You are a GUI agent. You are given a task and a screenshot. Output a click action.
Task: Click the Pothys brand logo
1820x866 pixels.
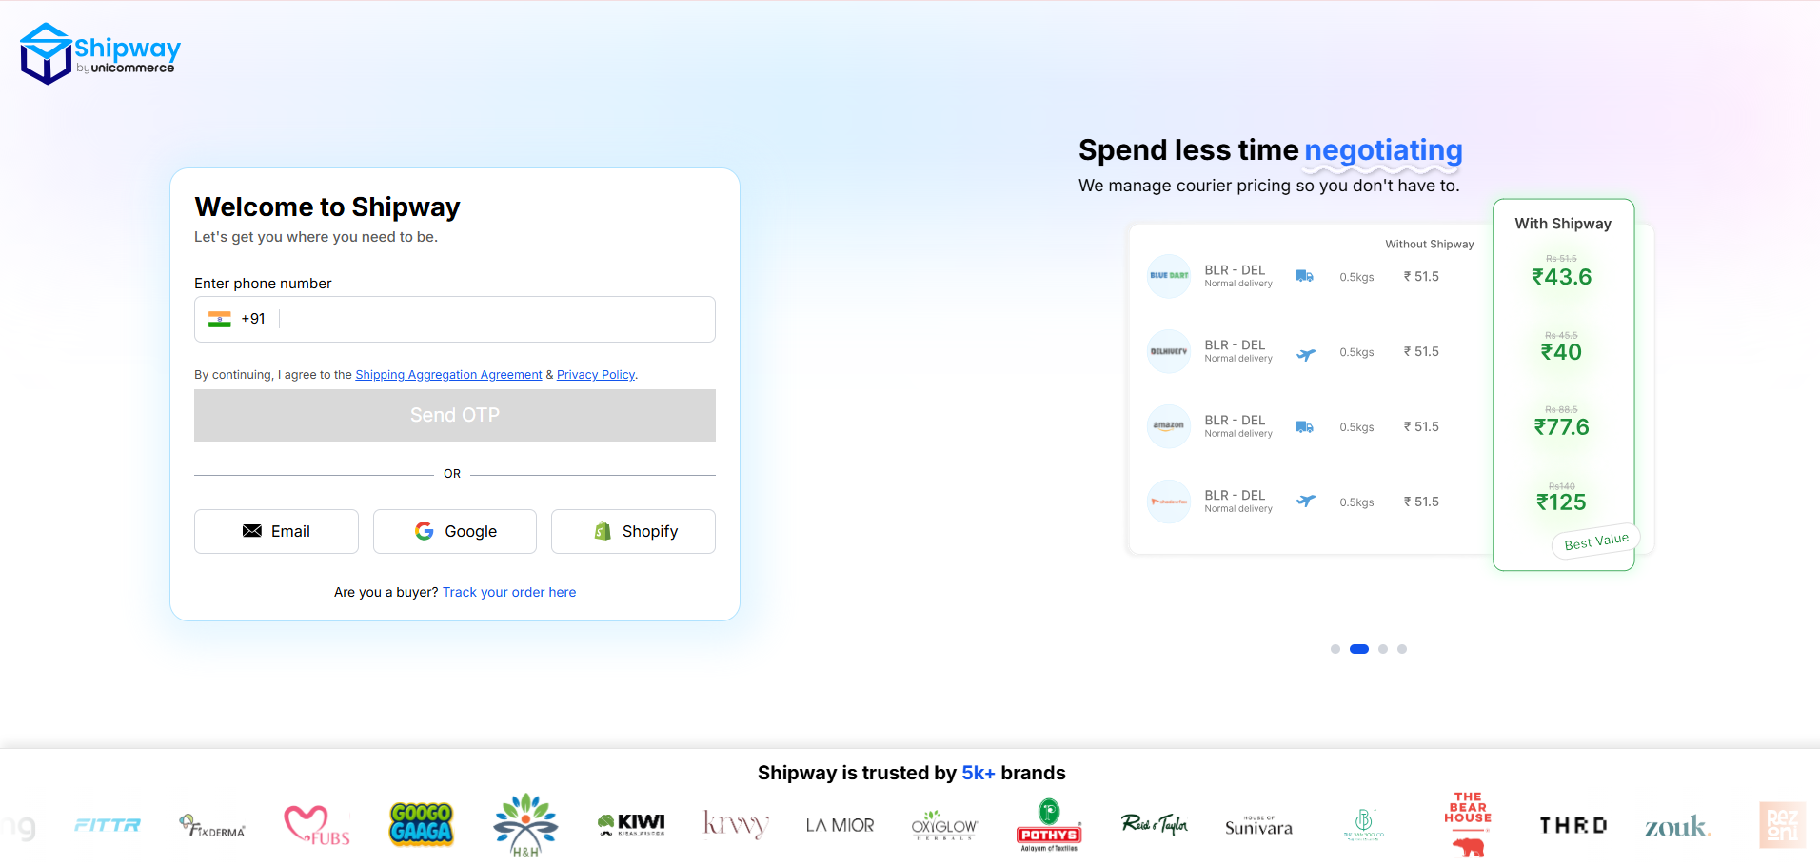1049,825
